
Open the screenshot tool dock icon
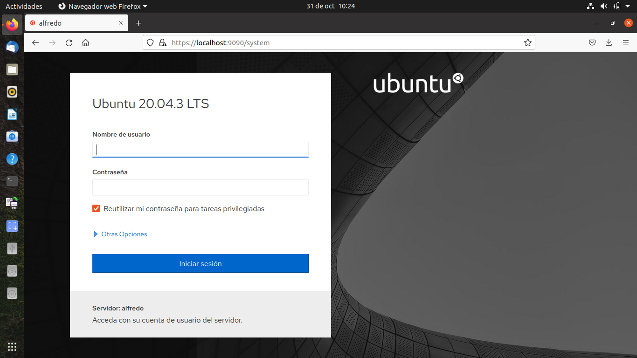[x=12, y=226]
